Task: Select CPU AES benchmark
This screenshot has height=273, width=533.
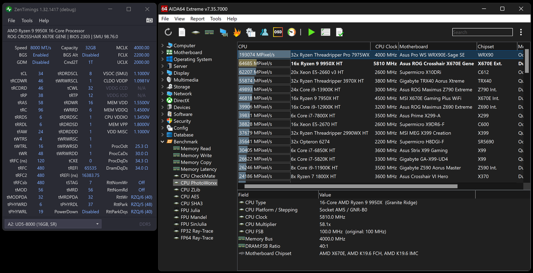Action: [x=190, y=196]
